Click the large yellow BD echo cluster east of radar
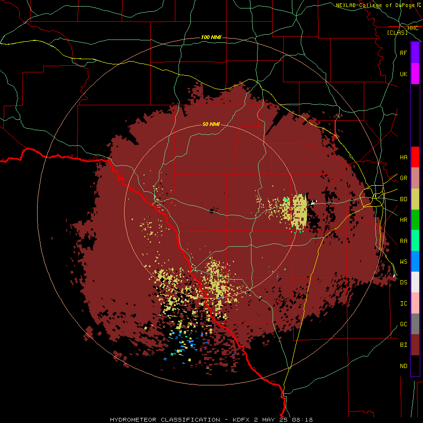This screenshot has height=423, width=423. coord(300,212)
